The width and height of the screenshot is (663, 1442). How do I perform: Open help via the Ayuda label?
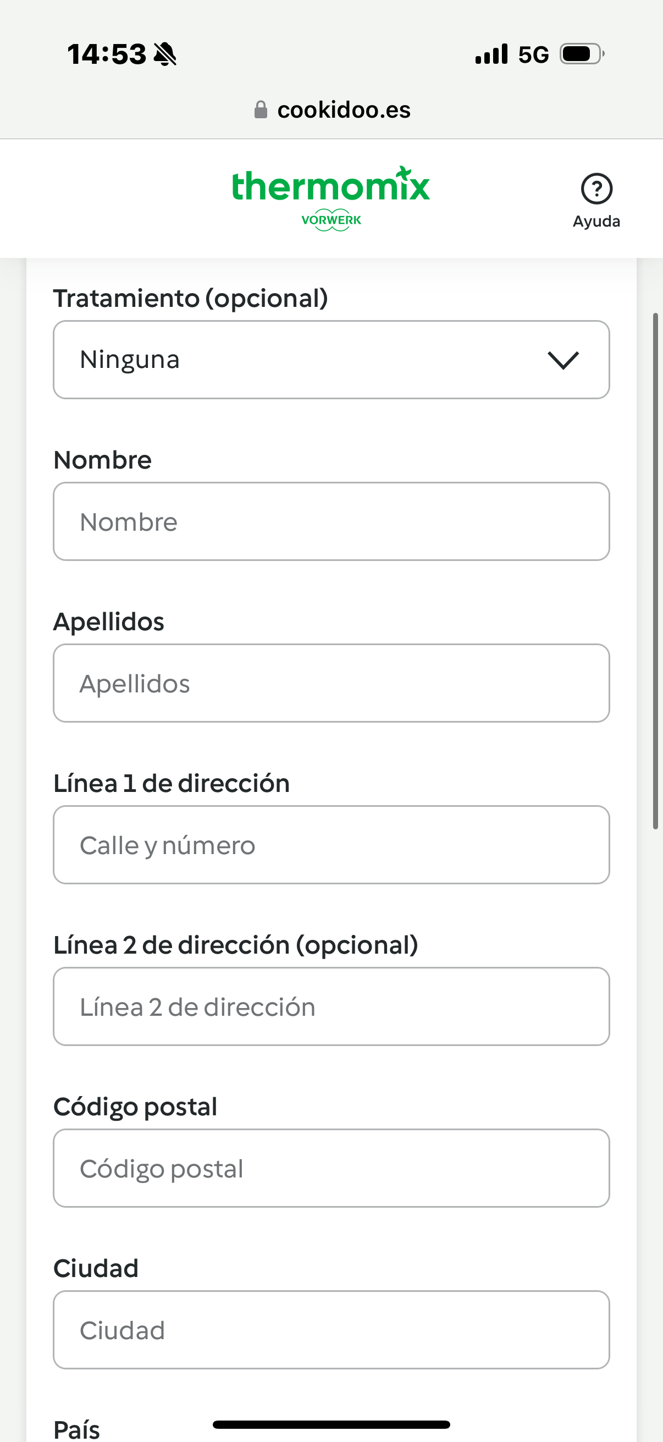pos(596,221)
